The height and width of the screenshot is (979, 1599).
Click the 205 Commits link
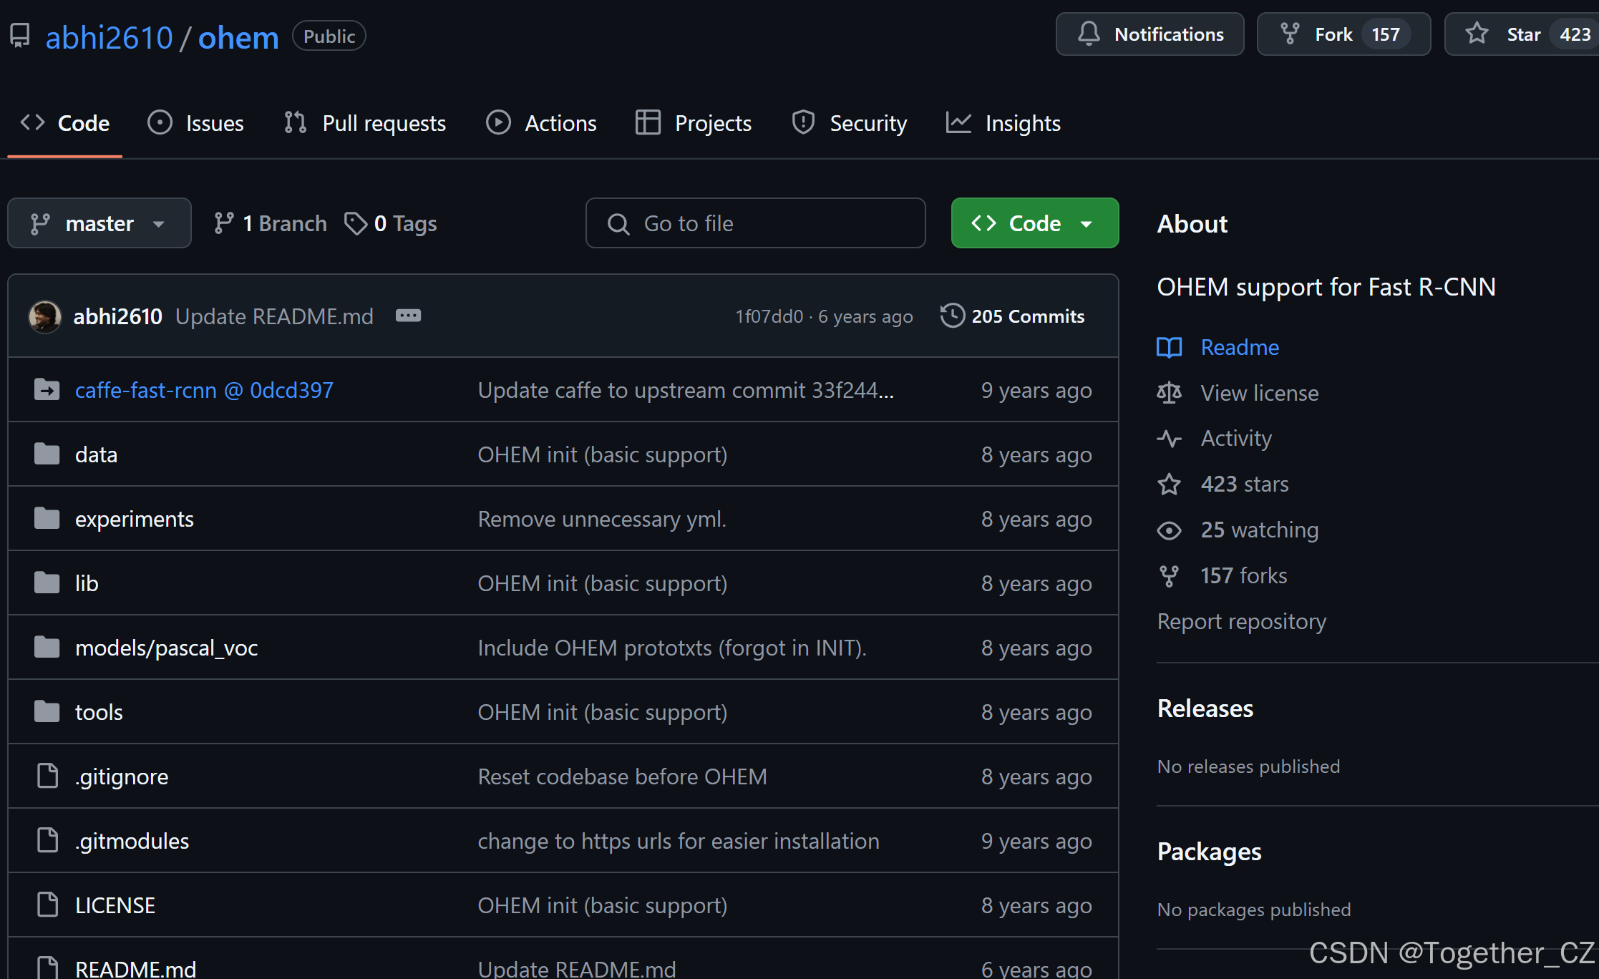point(1027,316)
